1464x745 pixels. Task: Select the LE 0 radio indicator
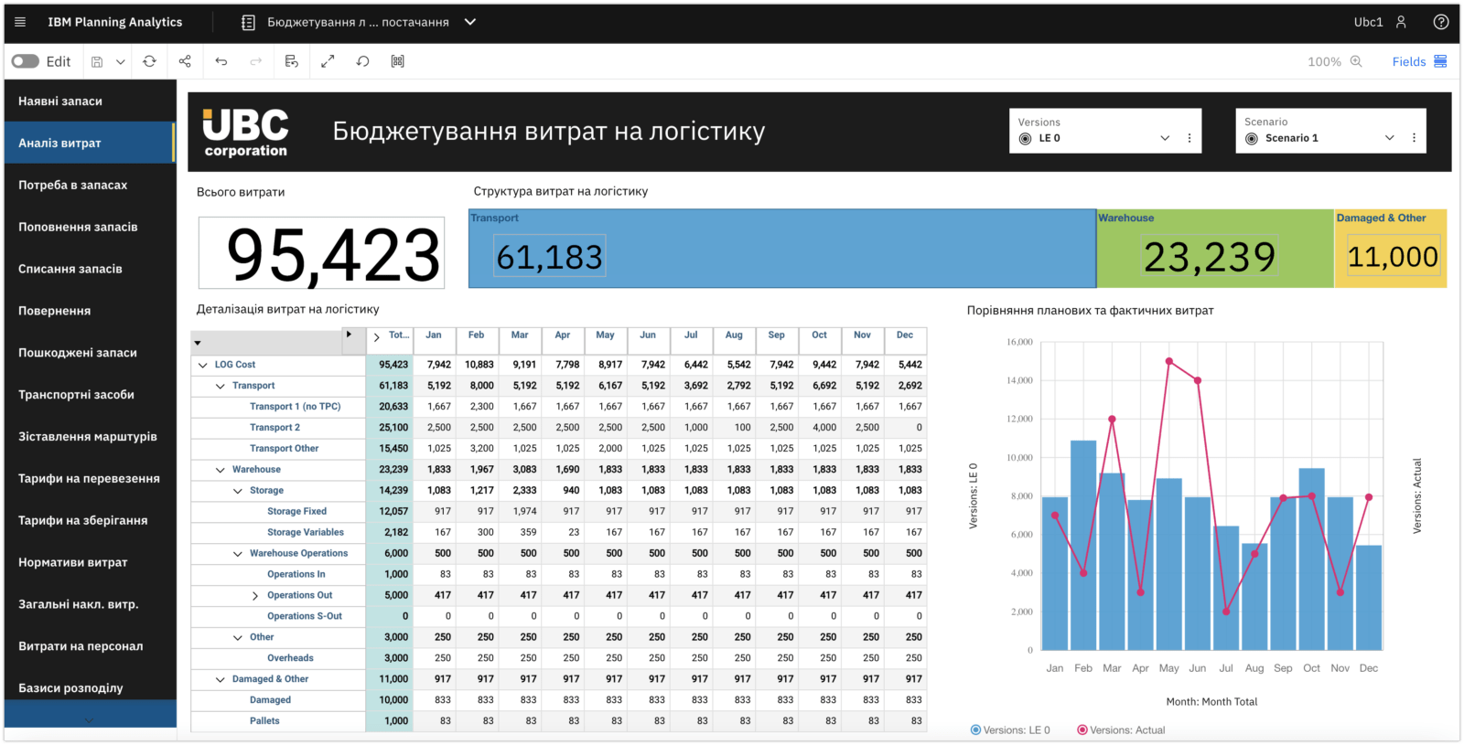pos(1026,139)
